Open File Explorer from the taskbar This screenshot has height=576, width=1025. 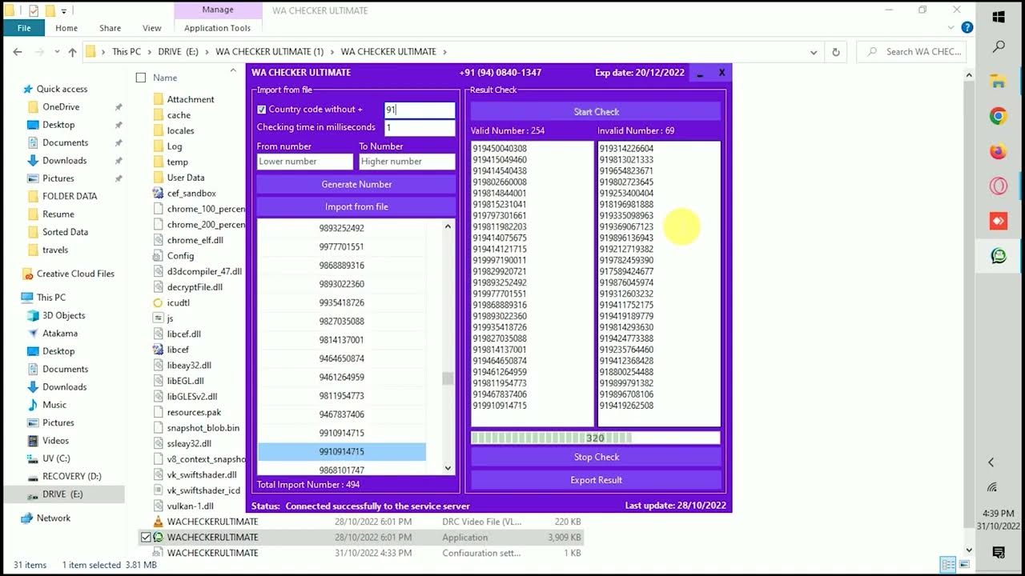(999, 82)
